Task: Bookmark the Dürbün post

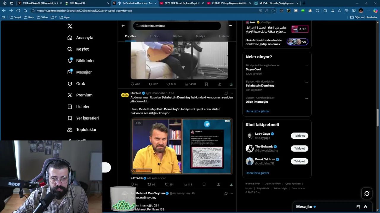Action: 204,184
